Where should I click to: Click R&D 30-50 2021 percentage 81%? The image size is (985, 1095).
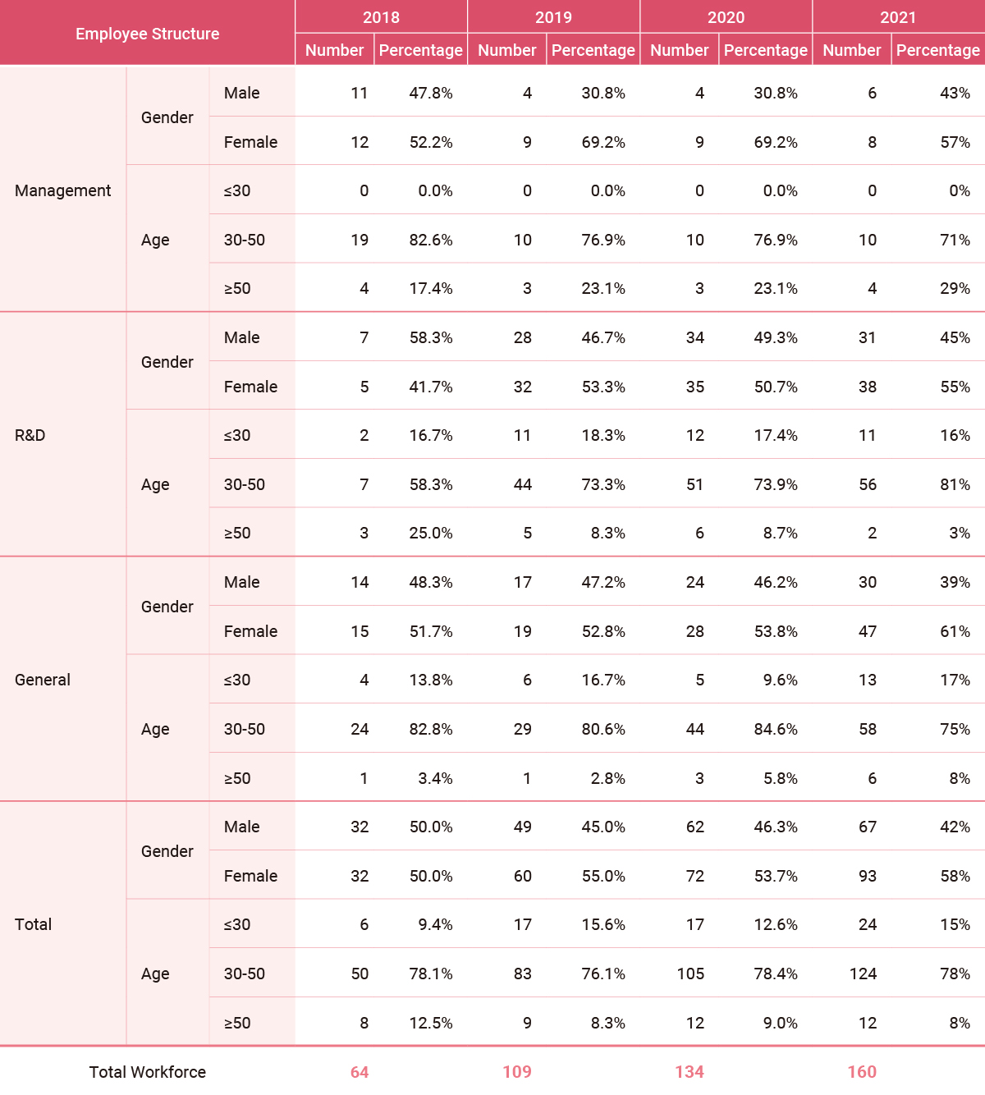955,484
